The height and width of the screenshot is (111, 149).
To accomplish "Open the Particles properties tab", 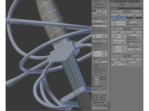I will (x=136, y=2).
